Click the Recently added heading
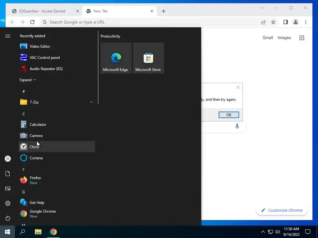The width and height of the screenshot is (318, 238). coord(32,36)
